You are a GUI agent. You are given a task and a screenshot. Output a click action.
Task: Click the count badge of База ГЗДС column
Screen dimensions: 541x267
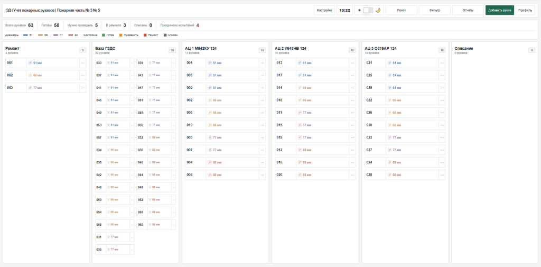point(172,50)
